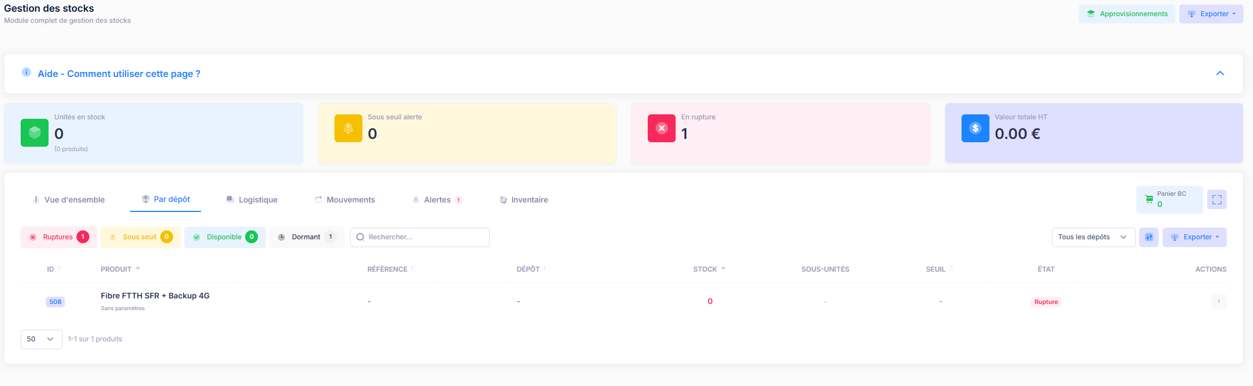Open column settings with sliders icon
This screenshot has width=1253, height=386.
pyautogui.click(x=1149, y=237)
